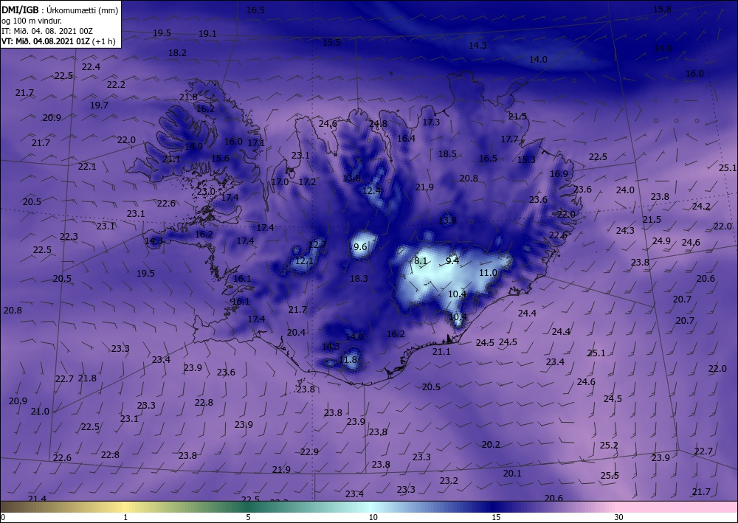Select the IT: Mið. 04. 08. 2021 00Z line

tap(47, 31)
